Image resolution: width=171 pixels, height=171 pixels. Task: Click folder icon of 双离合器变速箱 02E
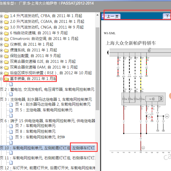(x=6, y=62)
